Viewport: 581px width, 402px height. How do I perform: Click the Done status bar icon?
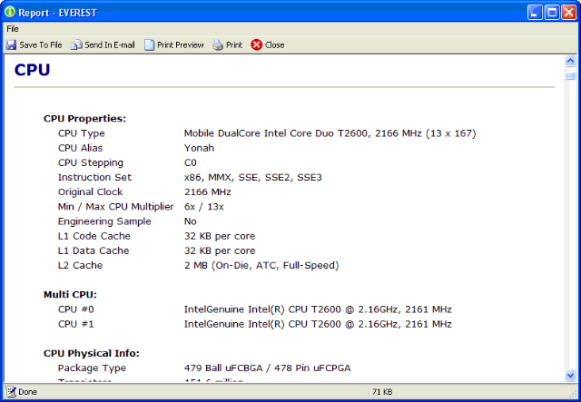point(11,392)
